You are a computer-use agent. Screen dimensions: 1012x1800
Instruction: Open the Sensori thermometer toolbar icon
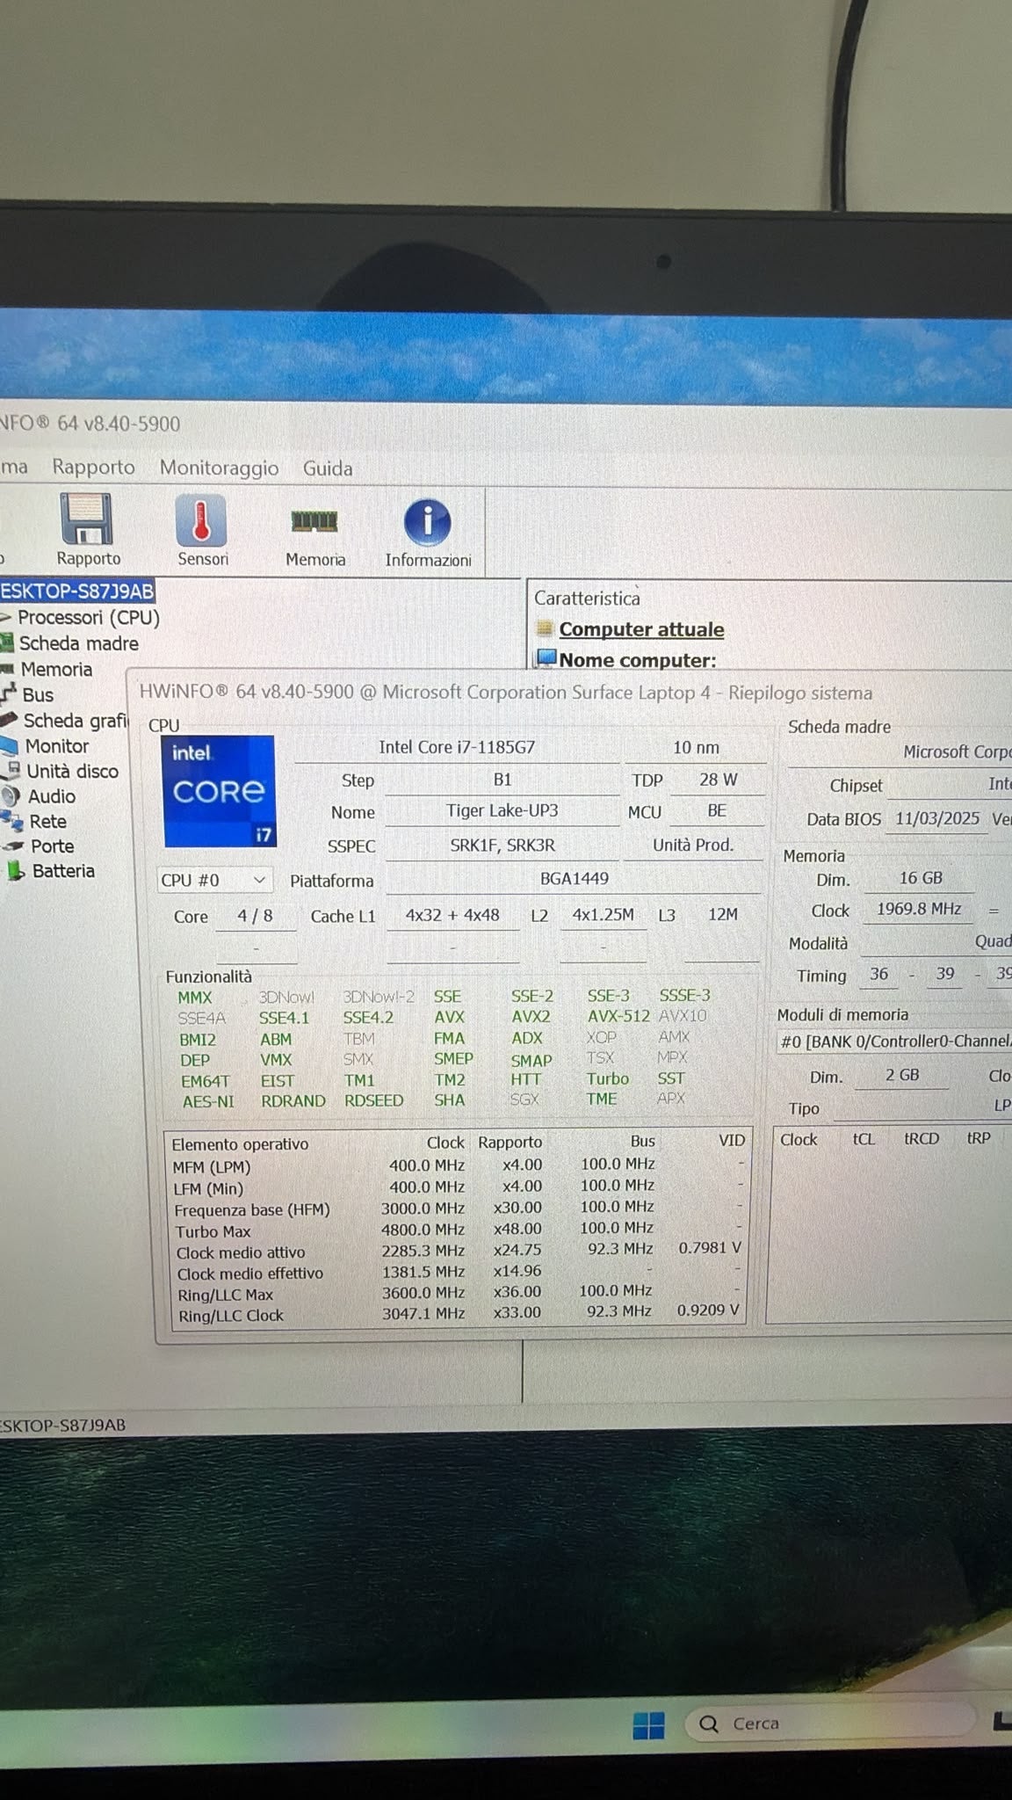click(201, 519)
